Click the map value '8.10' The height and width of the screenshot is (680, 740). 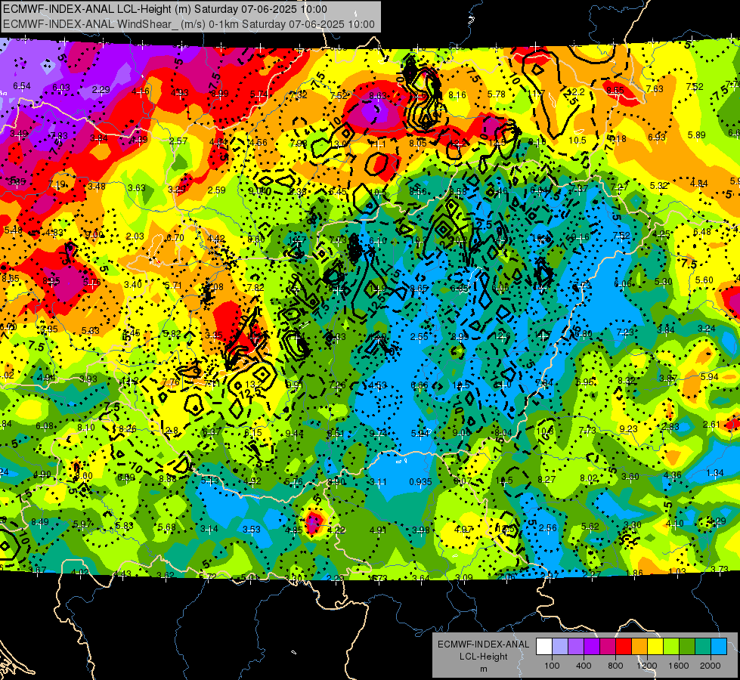[x=86, y=427]
